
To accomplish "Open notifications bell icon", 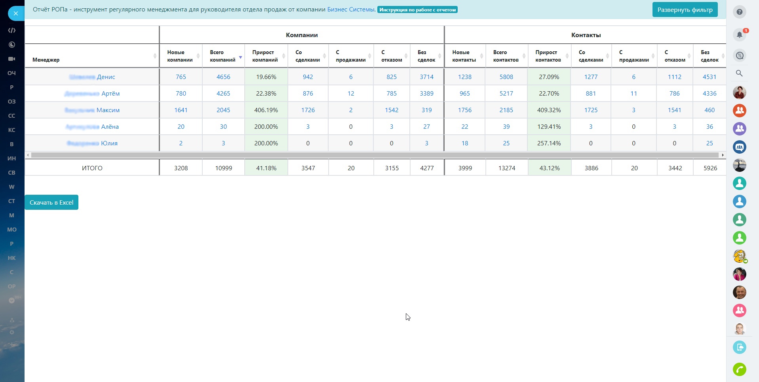I will [x=739, y=35].
